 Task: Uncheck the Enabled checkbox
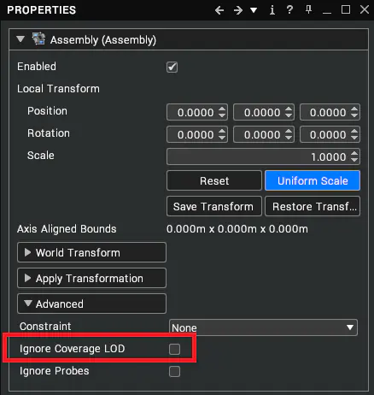click(x=172, y=68)
